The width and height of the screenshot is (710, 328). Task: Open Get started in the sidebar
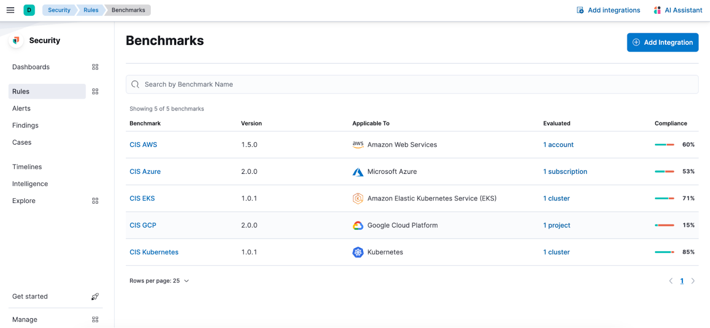click(x=30, y=297)
